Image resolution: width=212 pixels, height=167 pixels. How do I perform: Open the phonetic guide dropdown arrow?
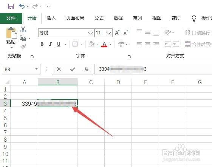pos(127,44)
